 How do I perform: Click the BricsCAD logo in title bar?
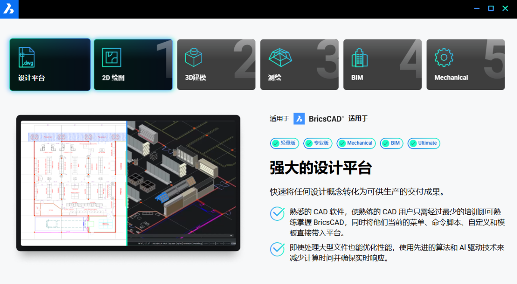[x=9, y=9]
